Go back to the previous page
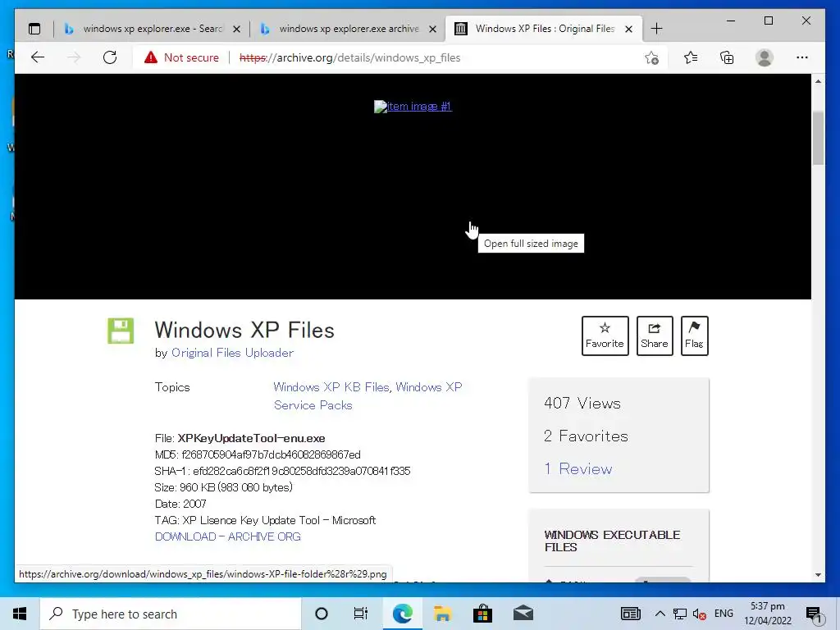Viewport: 840px width, 630px height. (38, 57)
